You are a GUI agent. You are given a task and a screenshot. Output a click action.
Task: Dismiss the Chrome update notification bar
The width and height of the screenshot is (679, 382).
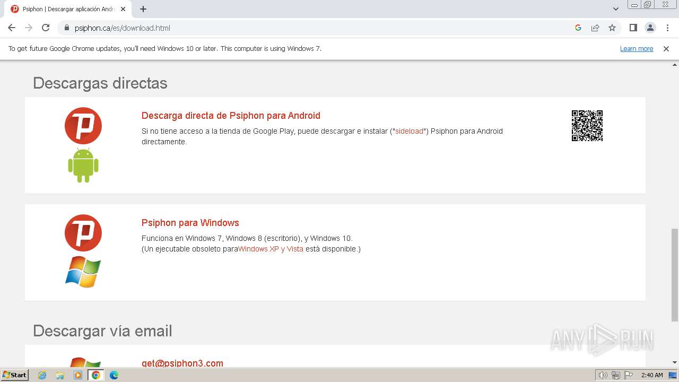[666, 48]
